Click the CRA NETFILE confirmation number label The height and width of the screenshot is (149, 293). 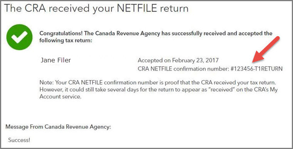(x=183, y=69)
